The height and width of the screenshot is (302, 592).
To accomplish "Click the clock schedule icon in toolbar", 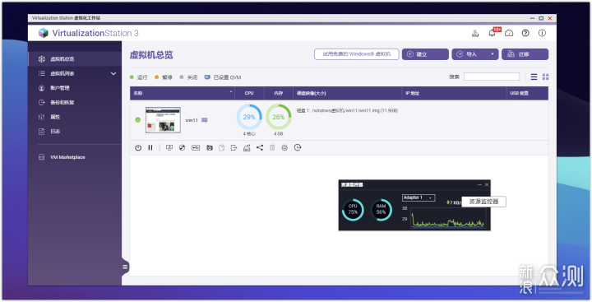I will (298, 148).
